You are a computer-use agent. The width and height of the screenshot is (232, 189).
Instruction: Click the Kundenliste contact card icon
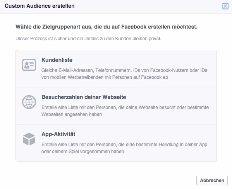click(x=29, y=65)
